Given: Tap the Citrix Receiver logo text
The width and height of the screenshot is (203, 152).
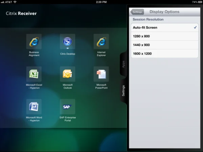Looking at the screenshot, I should (21, 13).
